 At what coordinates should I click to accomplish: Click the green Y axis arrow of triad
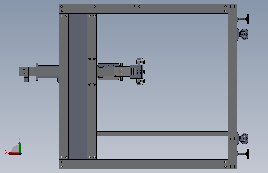(20, 147)
